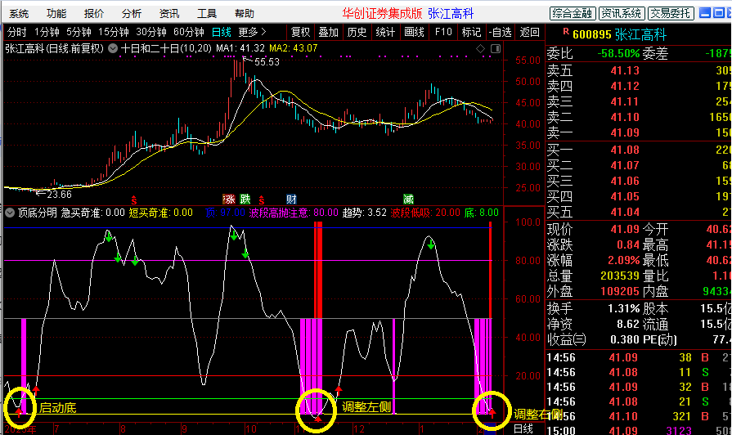Open the 工具 menu
The image size is (732, 435).
[x=207, y=14]
